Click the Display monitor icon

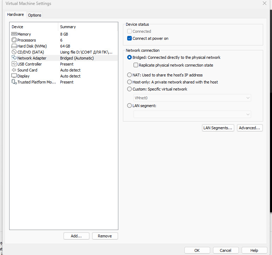[14, 76]
